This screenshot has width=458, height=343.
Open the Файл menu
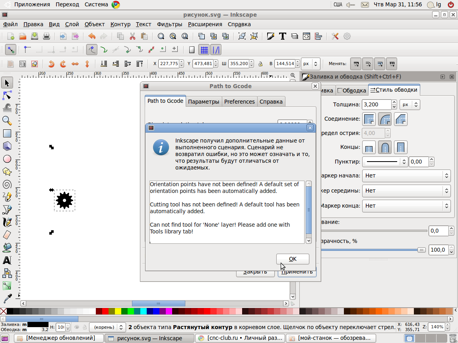point(10,24)
